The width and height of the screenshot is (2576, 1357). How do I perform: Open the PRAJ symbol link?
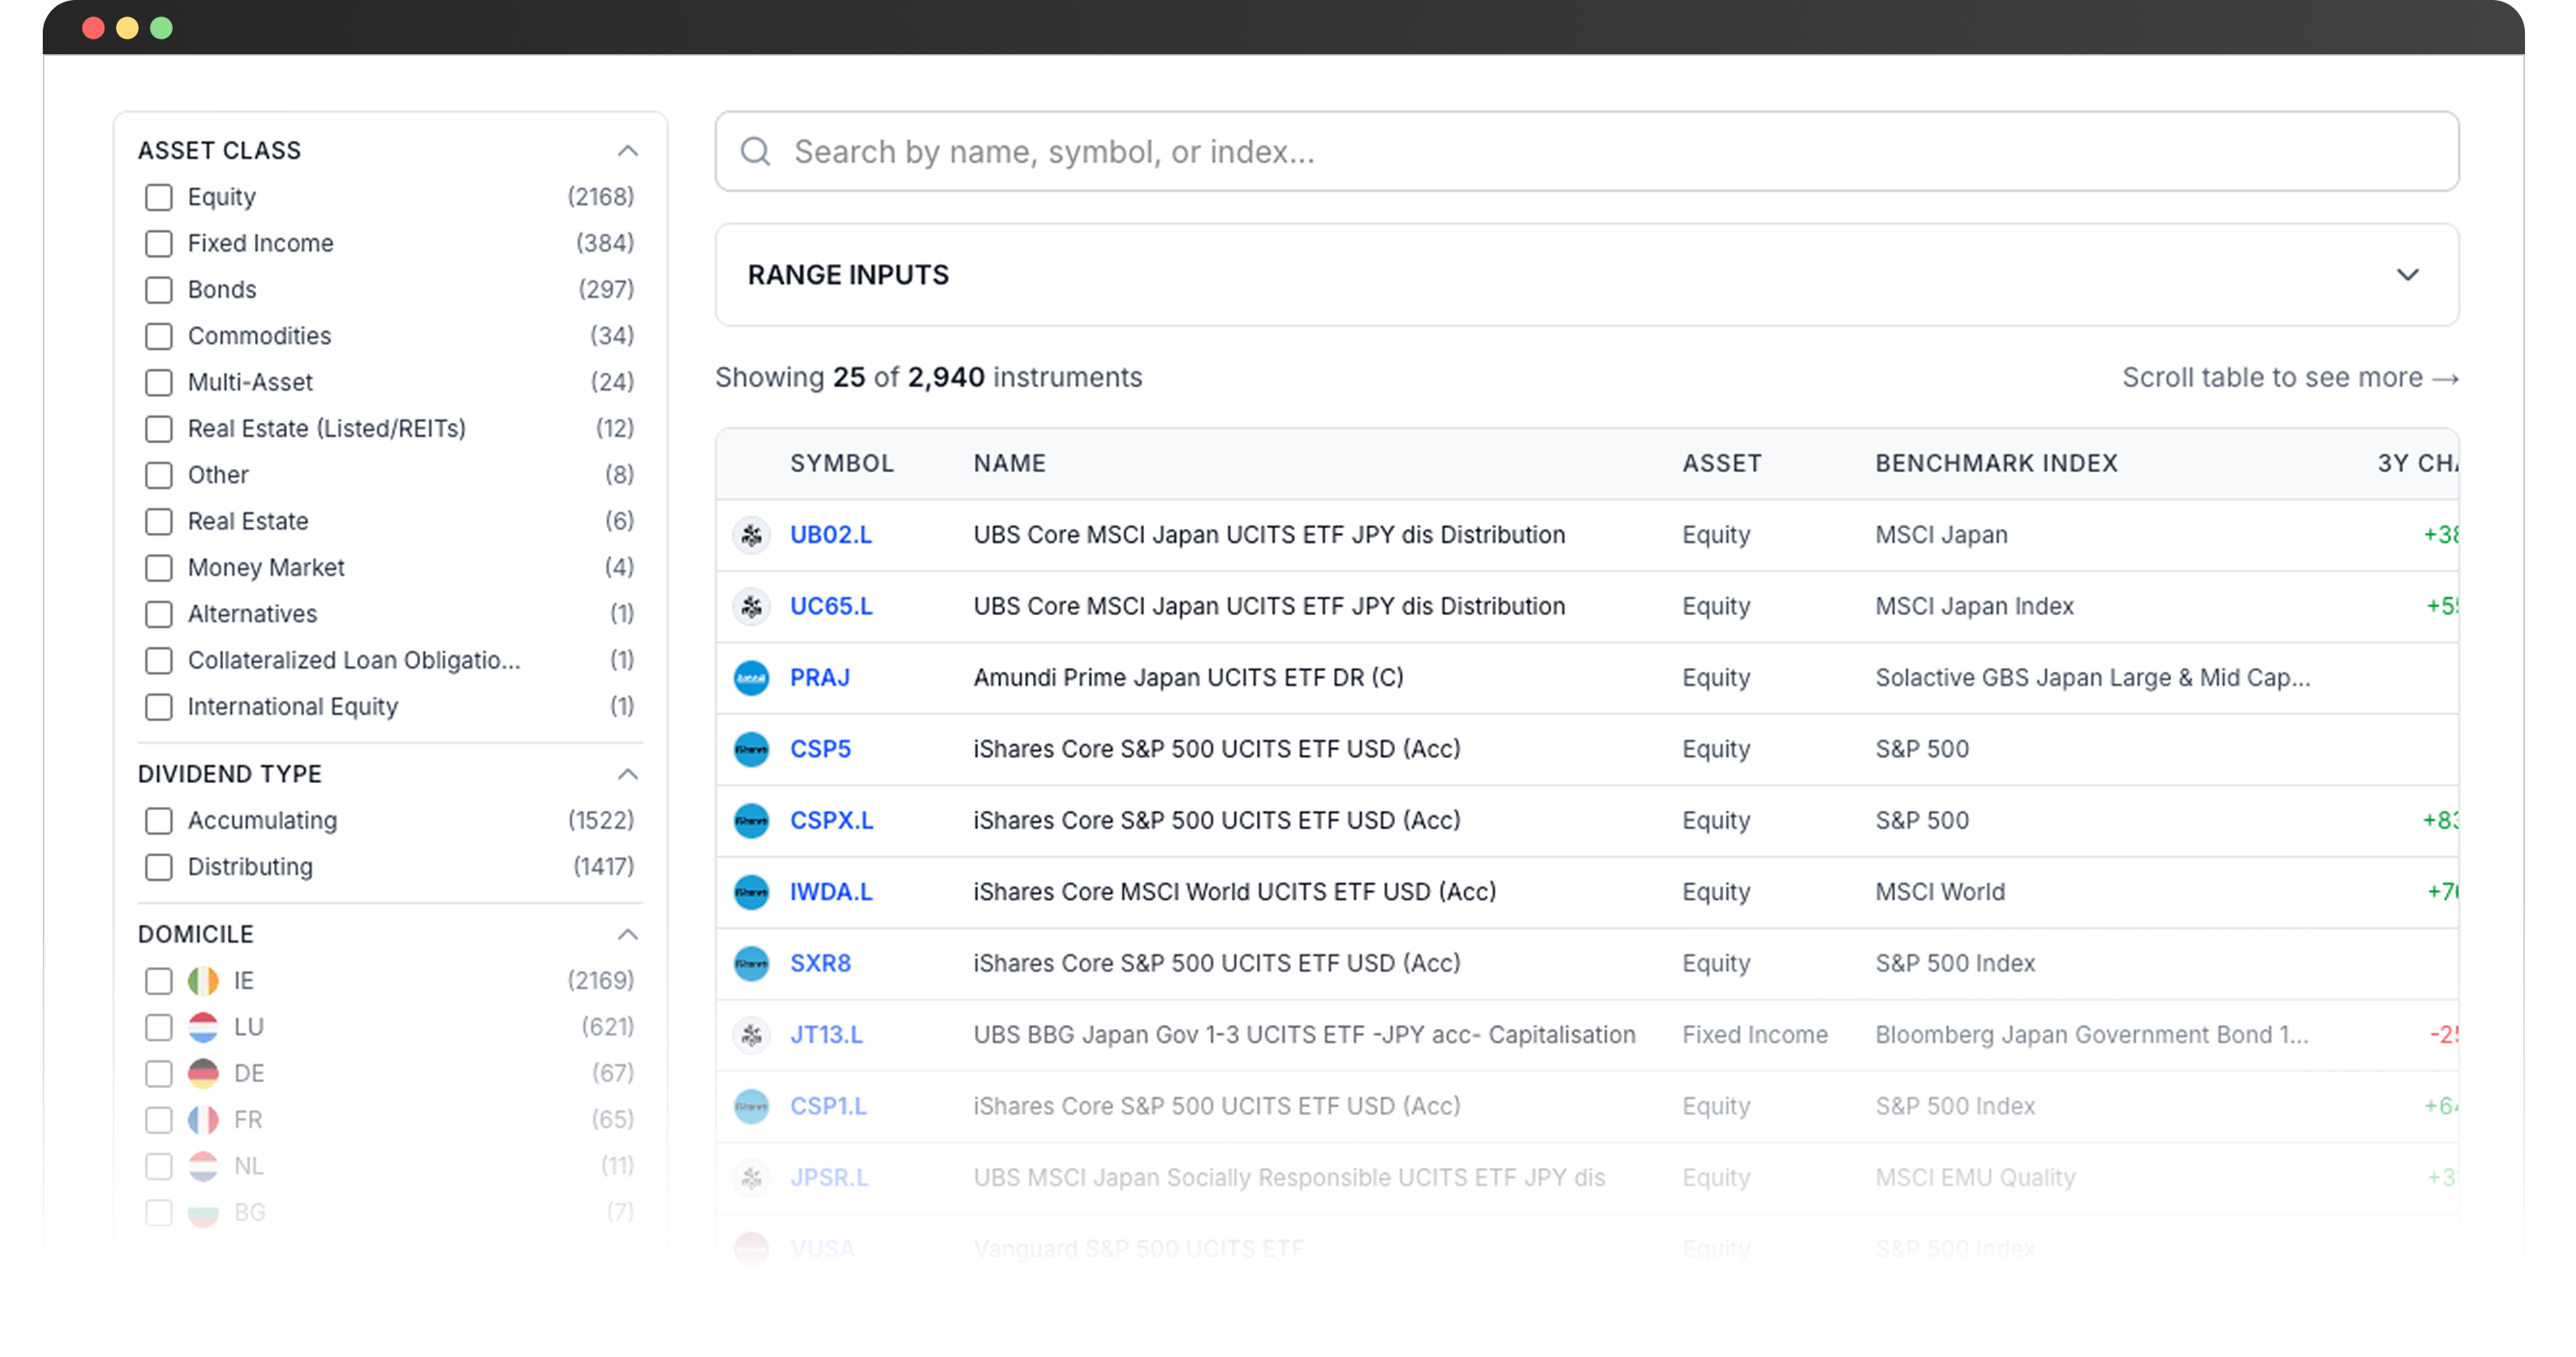(820, 678)
